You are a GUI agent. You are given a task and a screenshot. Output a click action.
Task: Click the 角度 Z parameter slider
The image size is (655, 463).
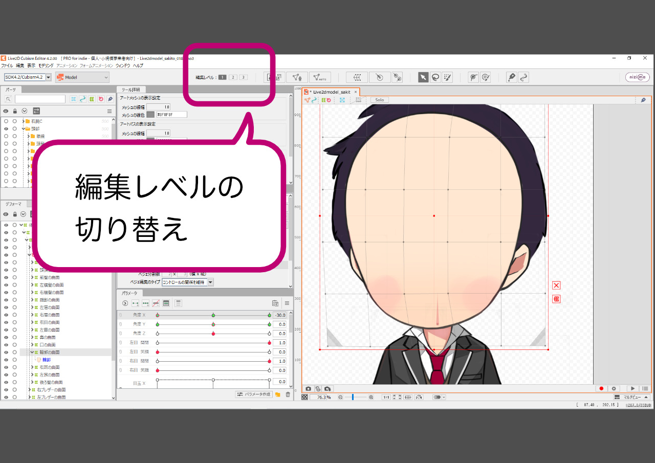coord(213,334)
